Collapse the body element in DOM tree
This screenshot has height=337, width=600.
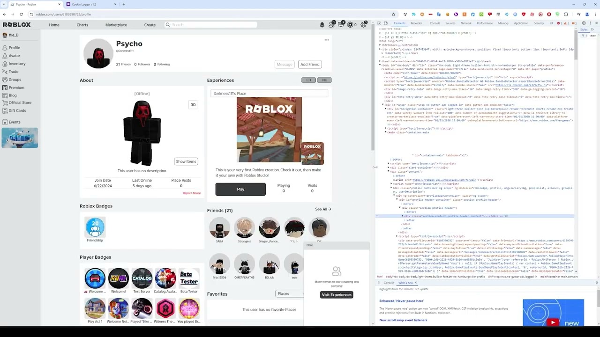[x=380, y=65]
